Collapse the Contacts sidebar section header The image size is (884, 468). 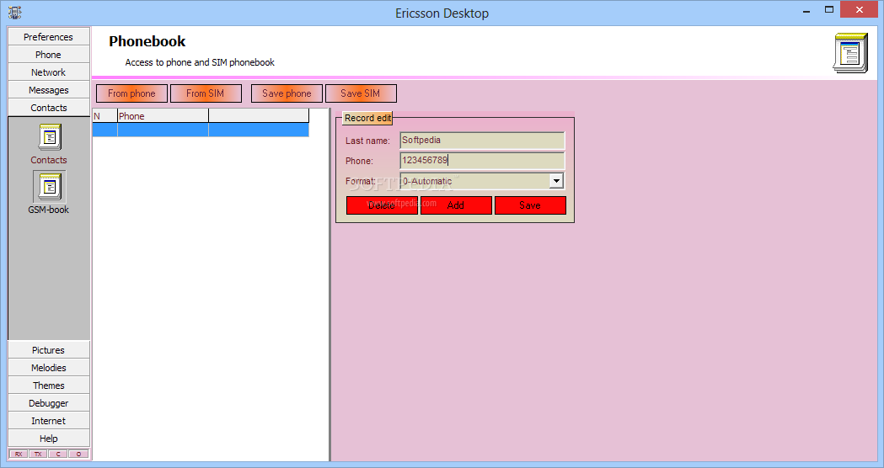click(49, 108)
